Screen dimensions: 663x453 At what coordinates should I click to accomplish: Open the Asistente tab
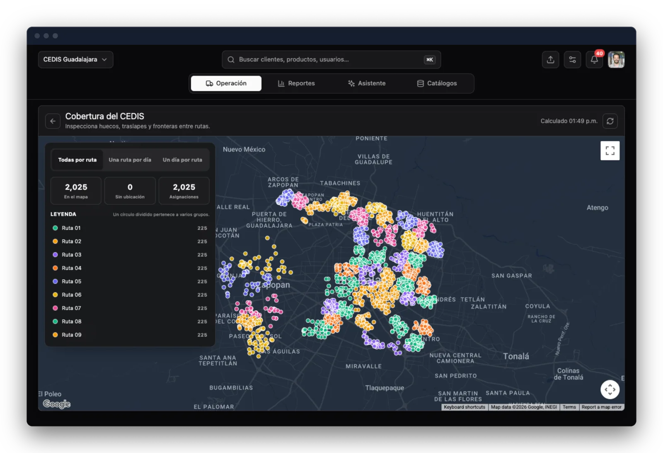pos(367,83)
